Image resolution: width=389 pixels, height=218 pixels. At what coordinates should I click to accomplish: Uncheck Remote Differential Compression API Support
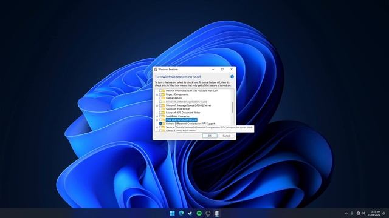(160, 124)
